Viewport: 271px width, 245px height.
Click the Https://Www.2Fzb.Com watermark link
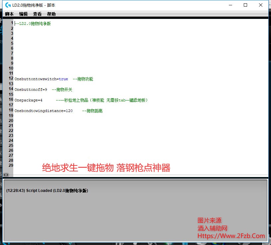pos(231,236)
